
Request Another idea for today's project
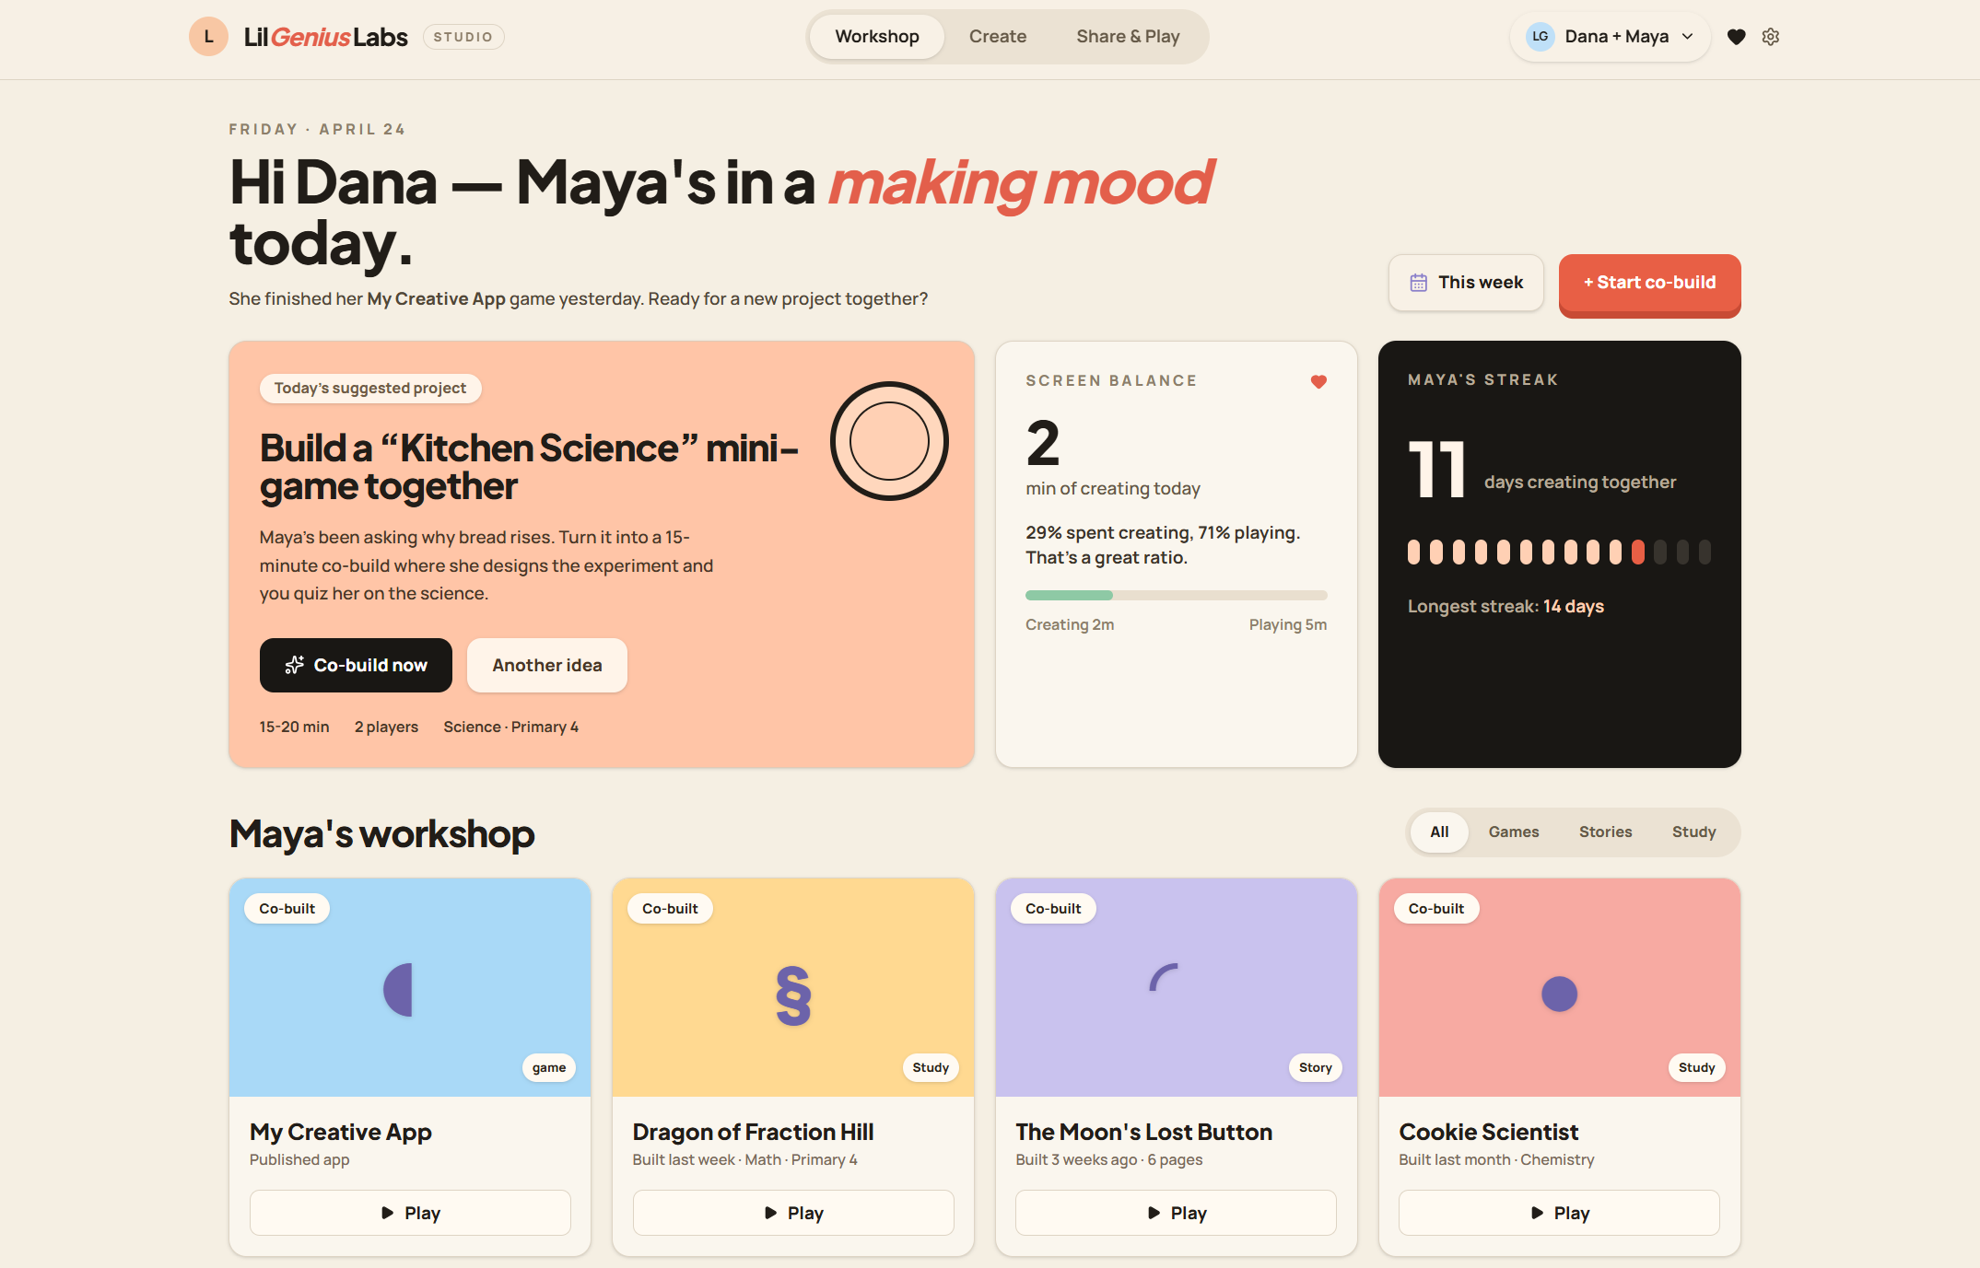click(x=546, y=665)
